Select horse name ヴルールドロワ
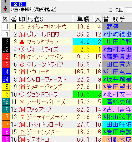 pos(43,34)
